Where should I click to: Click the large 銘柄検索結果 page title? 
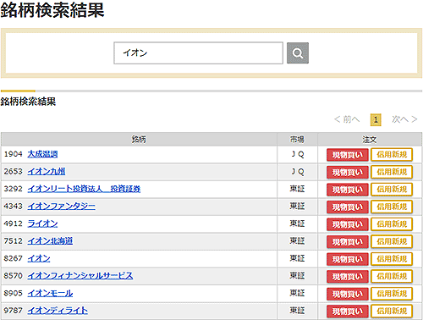52,10
